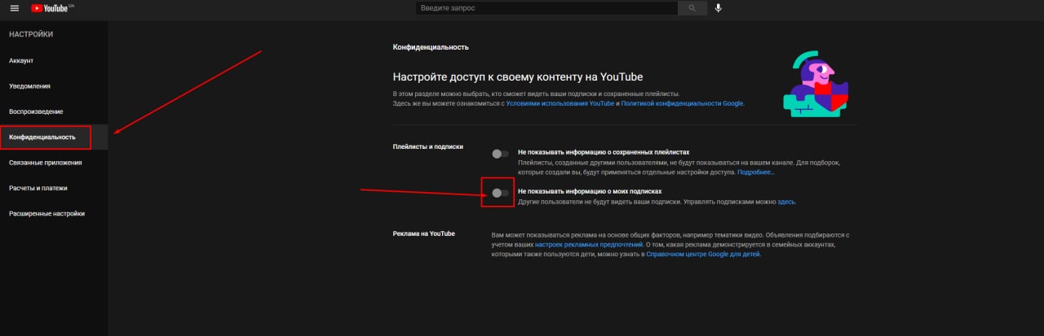Click the 'Реклама на YouTube' label

tap(423, 233)
